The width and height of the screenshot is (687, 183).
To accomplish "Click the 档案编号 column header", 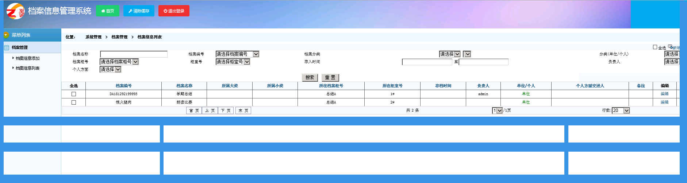I will [x=123, y=86].
